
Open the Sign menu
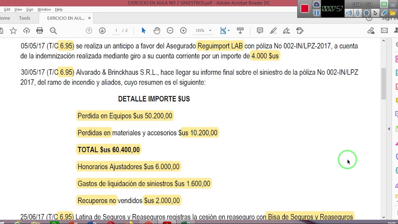point(30,9)
